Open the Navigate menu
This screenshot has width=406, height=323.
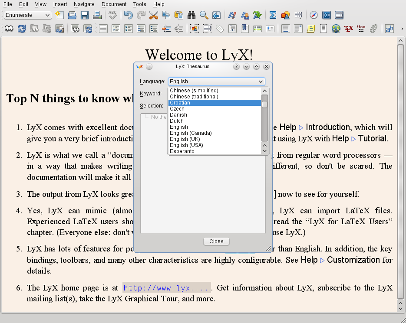tap(84, 4)
